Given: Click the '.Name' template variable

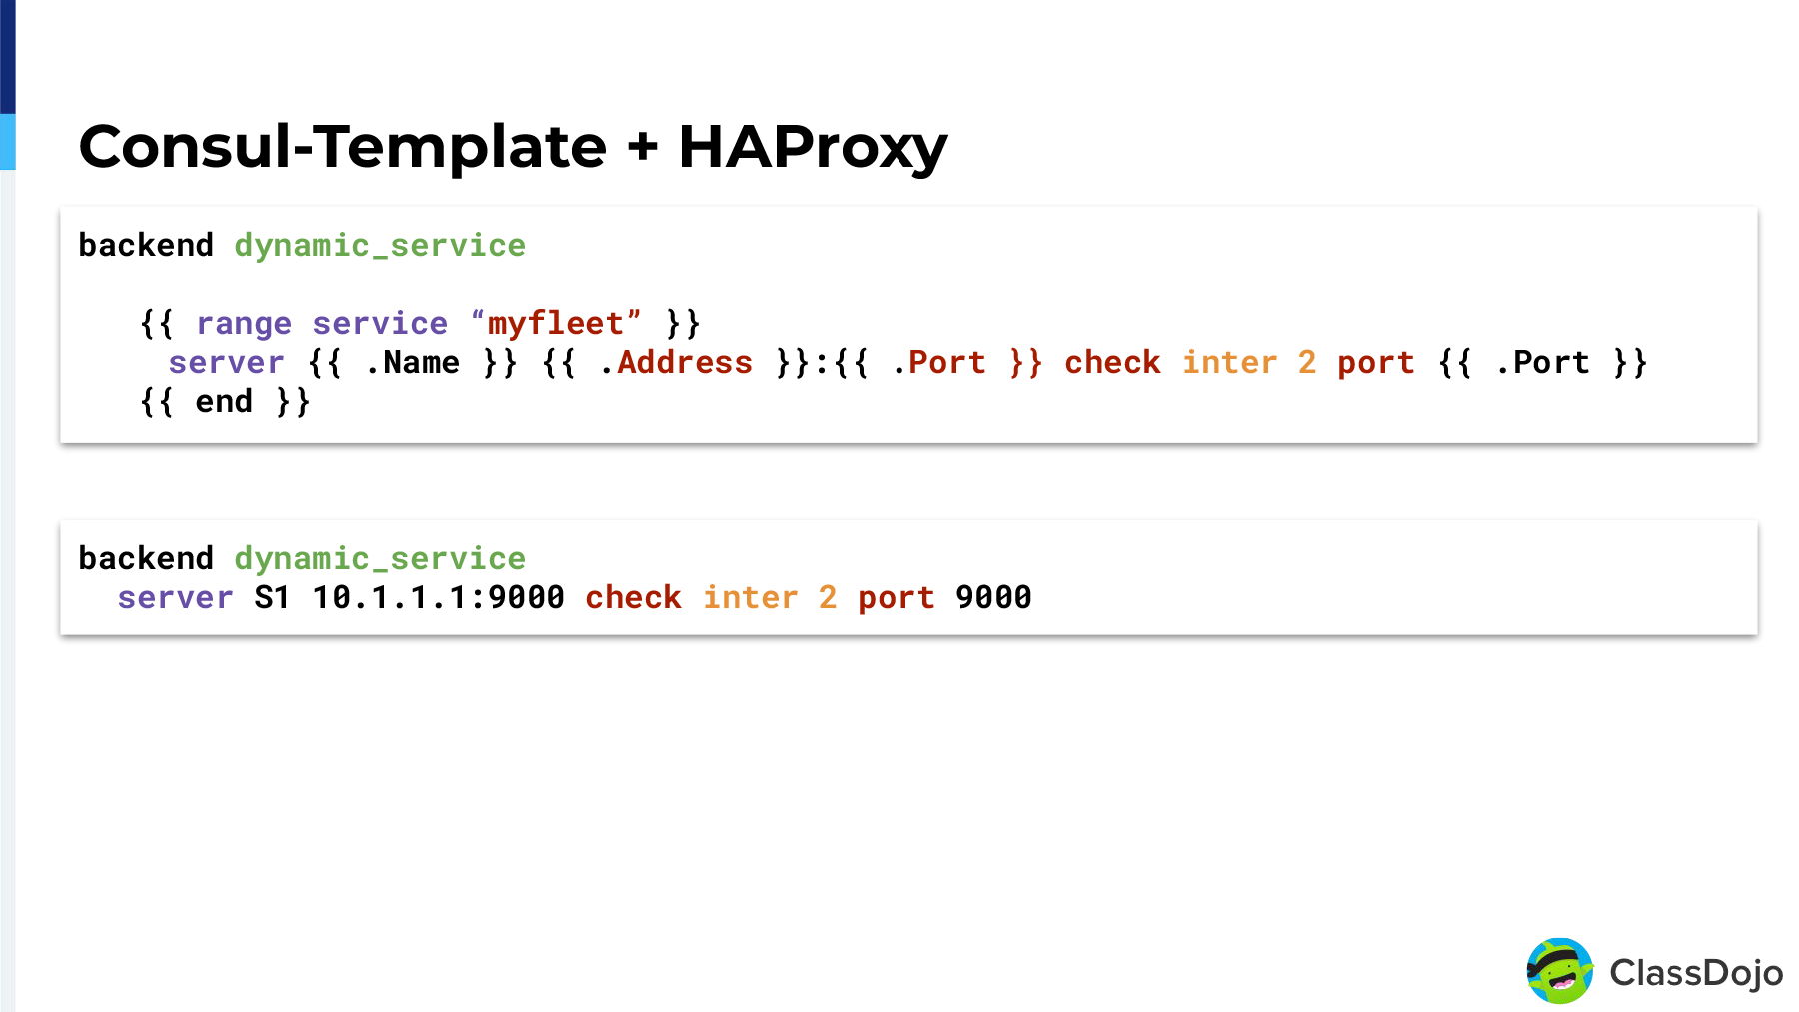Looking at the screenshot, I should (412, 362).
